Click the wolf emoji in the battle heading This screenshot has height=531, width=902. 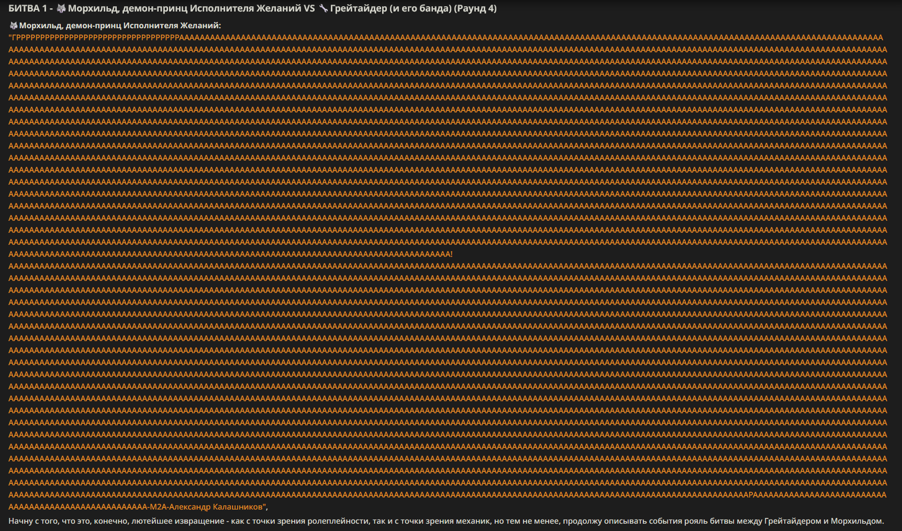[x=61, y=8]
